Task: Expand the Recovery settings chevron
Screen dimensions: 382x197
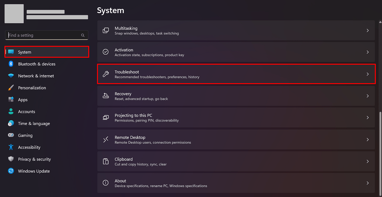Action: (x=367, y=96)
